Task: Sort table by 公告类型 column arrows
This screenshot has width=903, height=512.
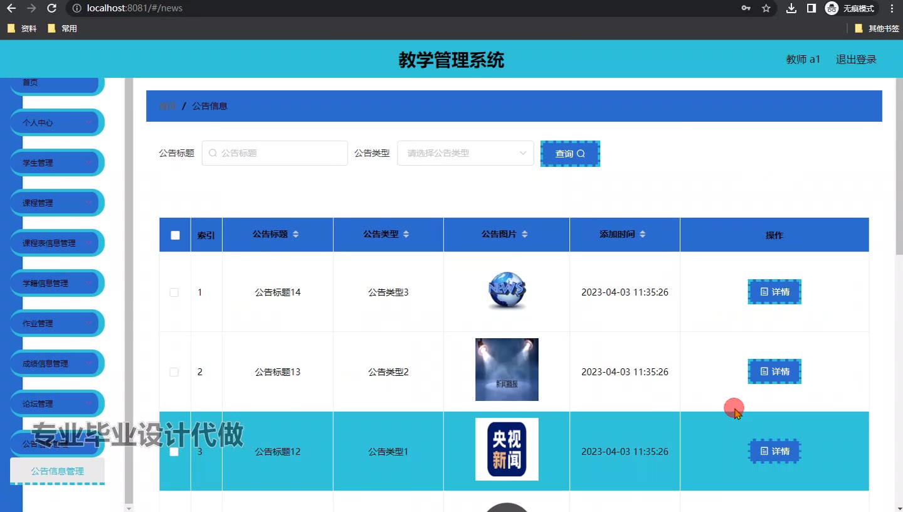Action: pyautogui.click(x=406, y=234)
